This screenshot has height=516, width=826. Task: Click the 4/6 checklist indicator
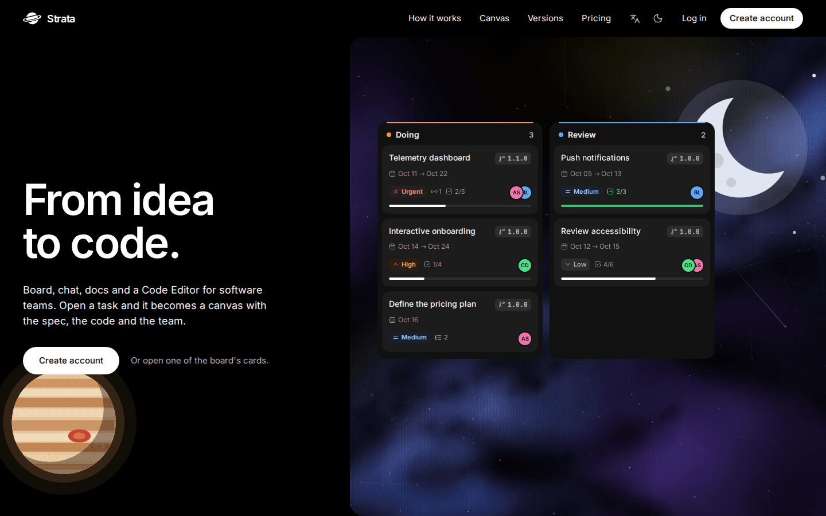[x=604, y=264]
